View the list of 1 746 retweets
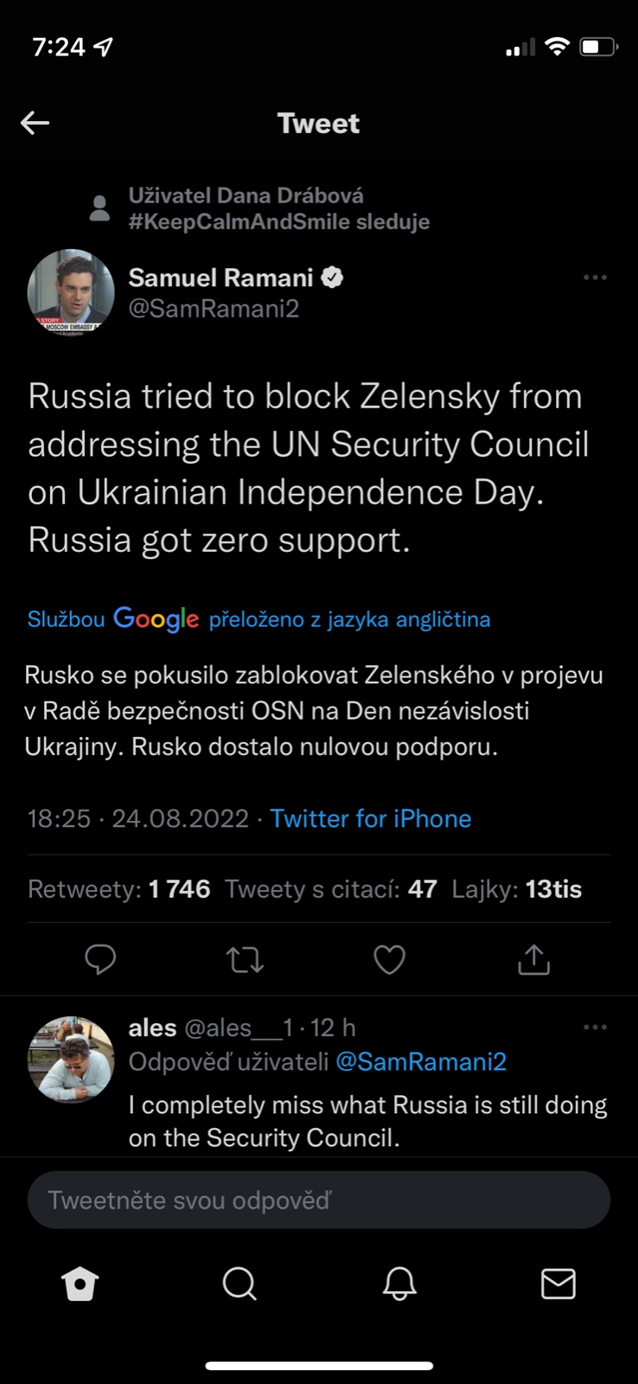 click(119, 889)
